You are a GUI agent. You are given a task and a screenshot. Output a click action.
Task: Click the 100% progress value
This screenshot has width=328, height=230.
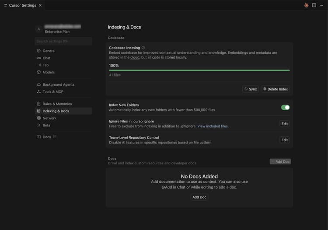pos(114,66)
